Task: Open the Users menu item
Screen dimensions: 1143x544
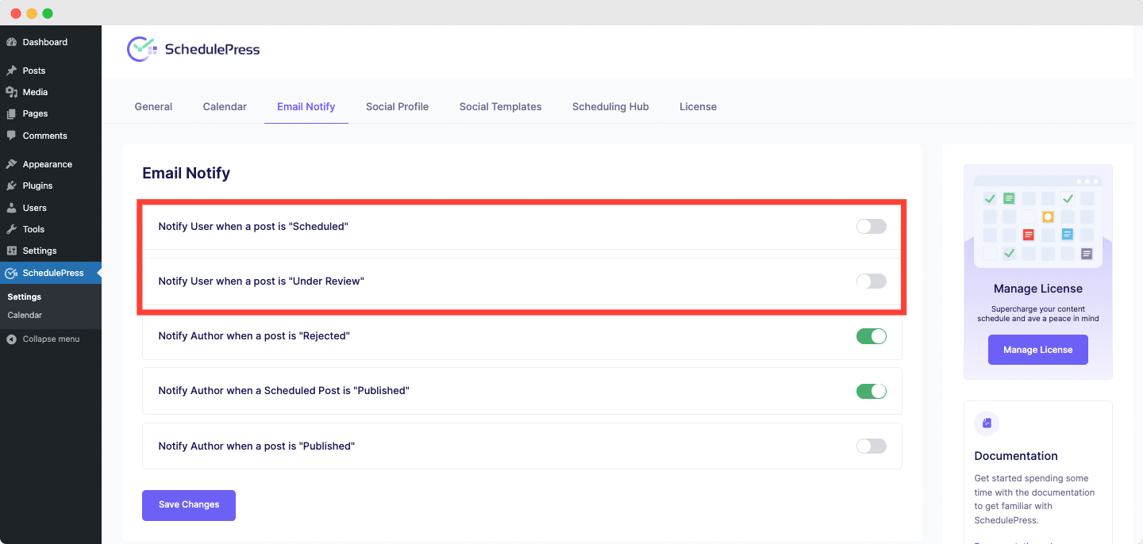Action: (51, 208)
